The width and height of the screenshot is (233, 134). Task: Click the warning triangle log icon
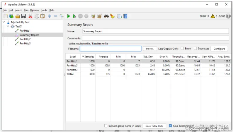click(x=213, y=16)
